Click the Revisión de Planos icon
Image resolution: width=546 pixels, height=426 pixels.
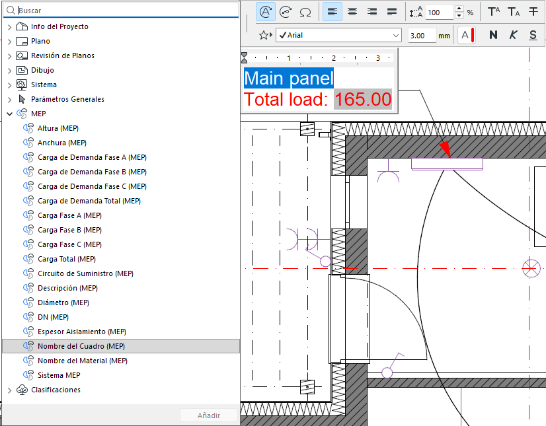[x=22, y=55]
